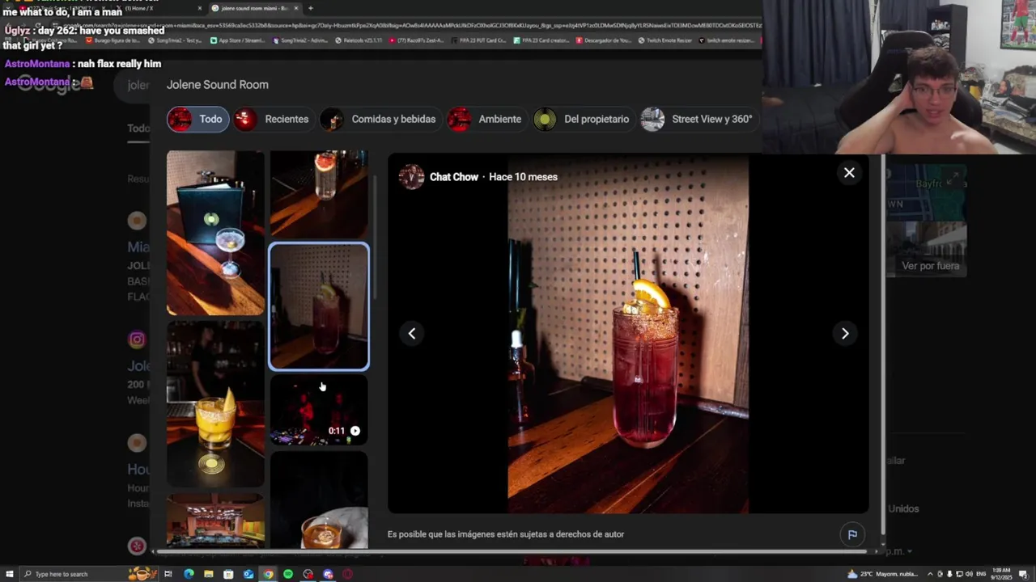Image resolution: width=1036 pixels, height=582 pixels.
Task: Open Microsoft Store from the taskbar
Action: click(x=228, y=574)
